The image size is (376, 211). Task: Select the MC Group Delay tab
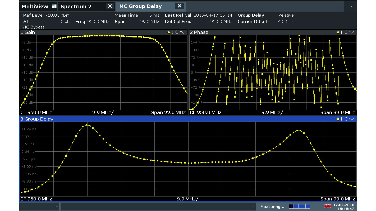140,6
